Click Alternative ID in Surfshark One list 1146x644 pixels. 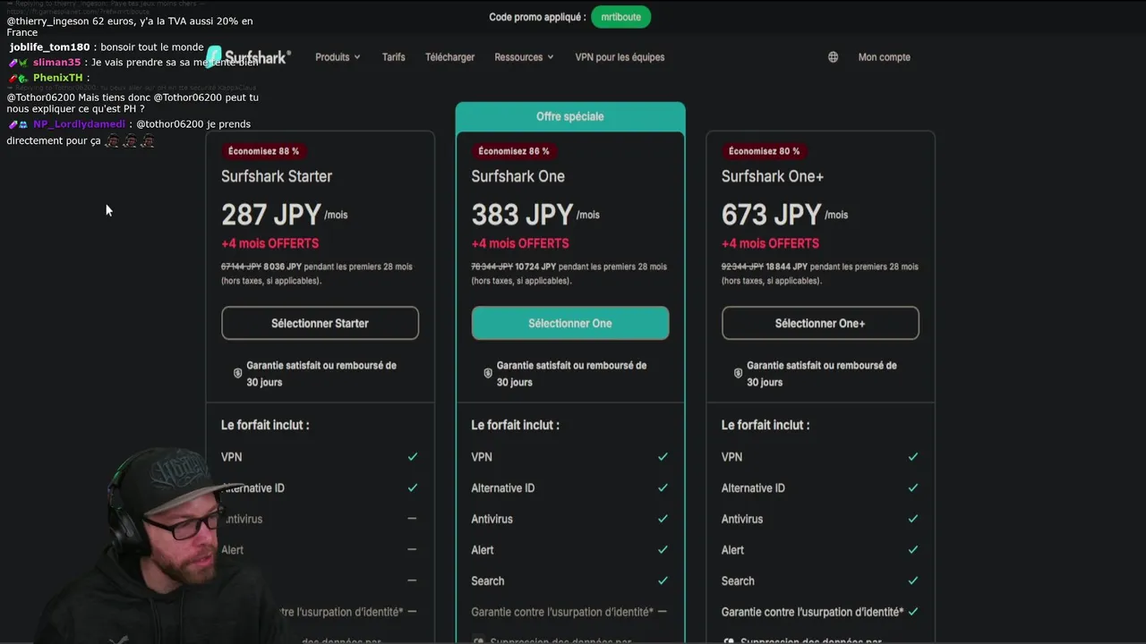pos(503,488)
